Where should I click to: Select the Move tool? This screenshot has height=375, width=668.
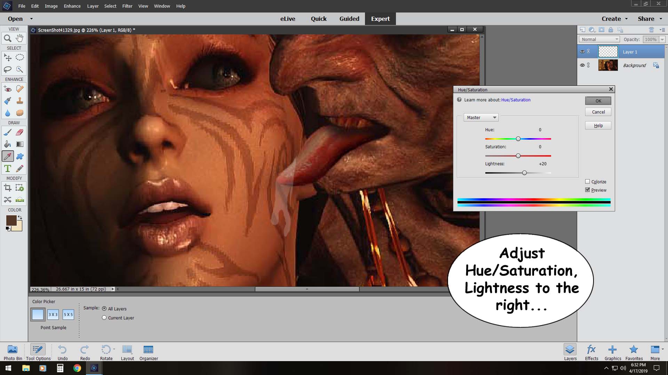[8, 58]
